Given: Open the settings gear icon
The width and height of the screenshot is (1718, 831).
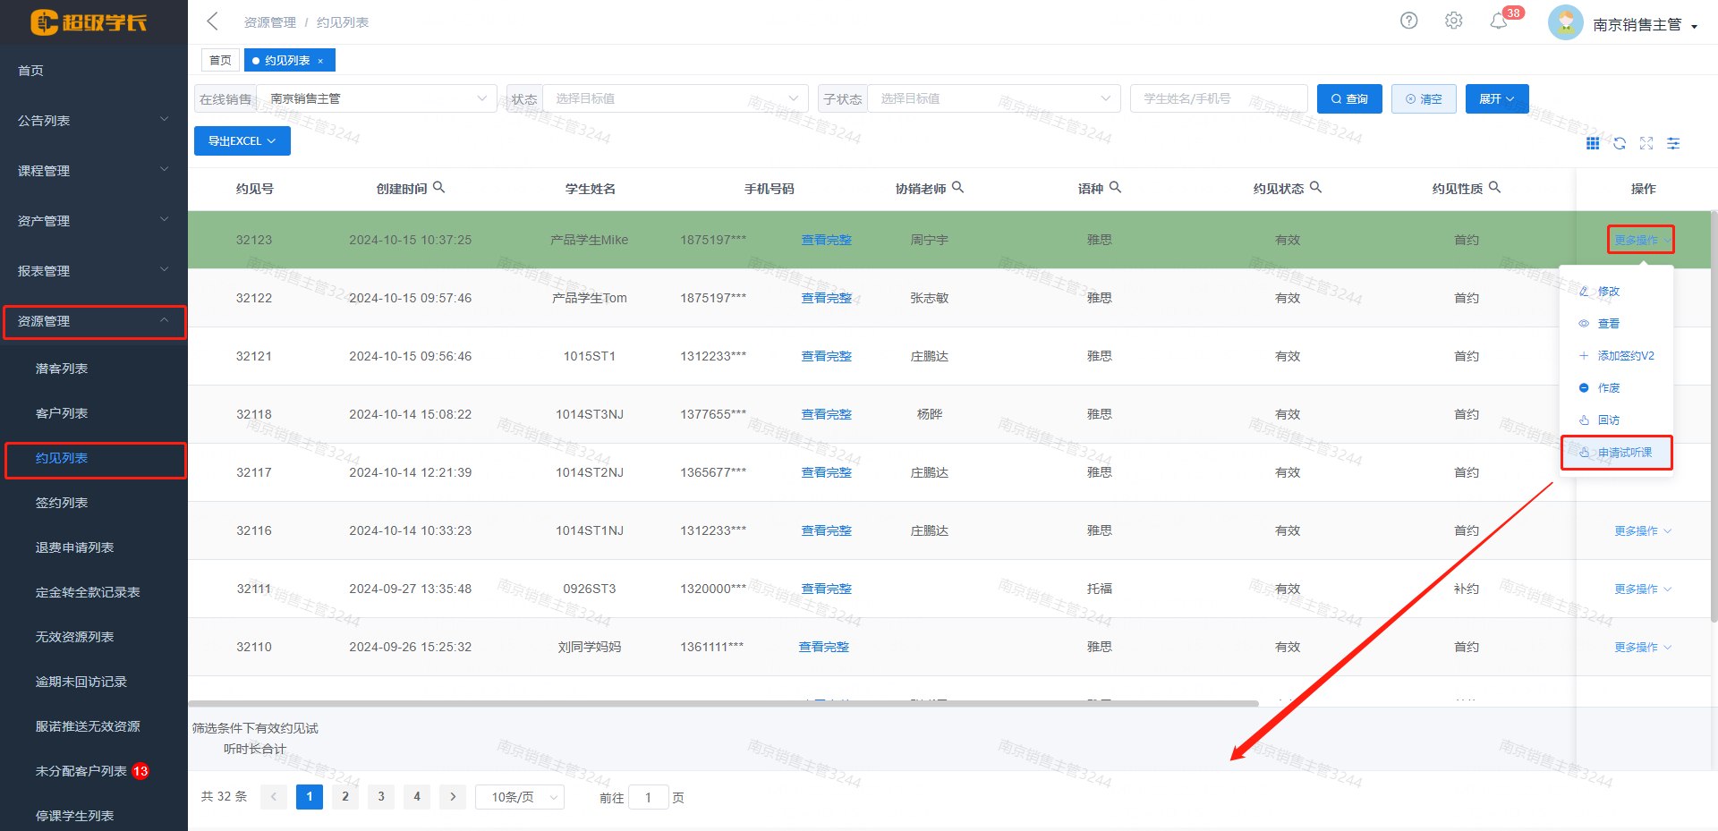Looking at the screenshot, I should (x=1453, y=20).
